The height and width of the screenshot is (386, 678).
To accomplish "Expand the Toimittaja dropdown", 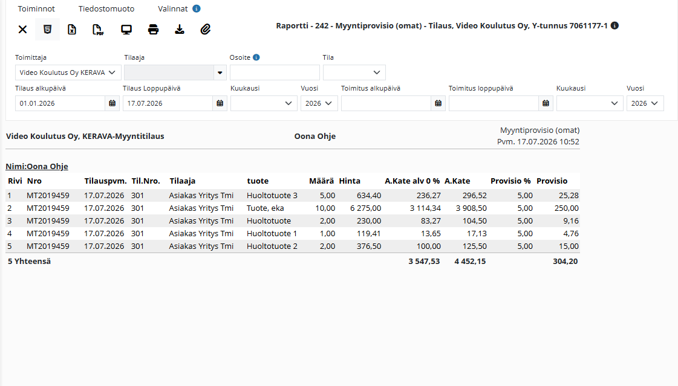I will (x=68, y=72).
